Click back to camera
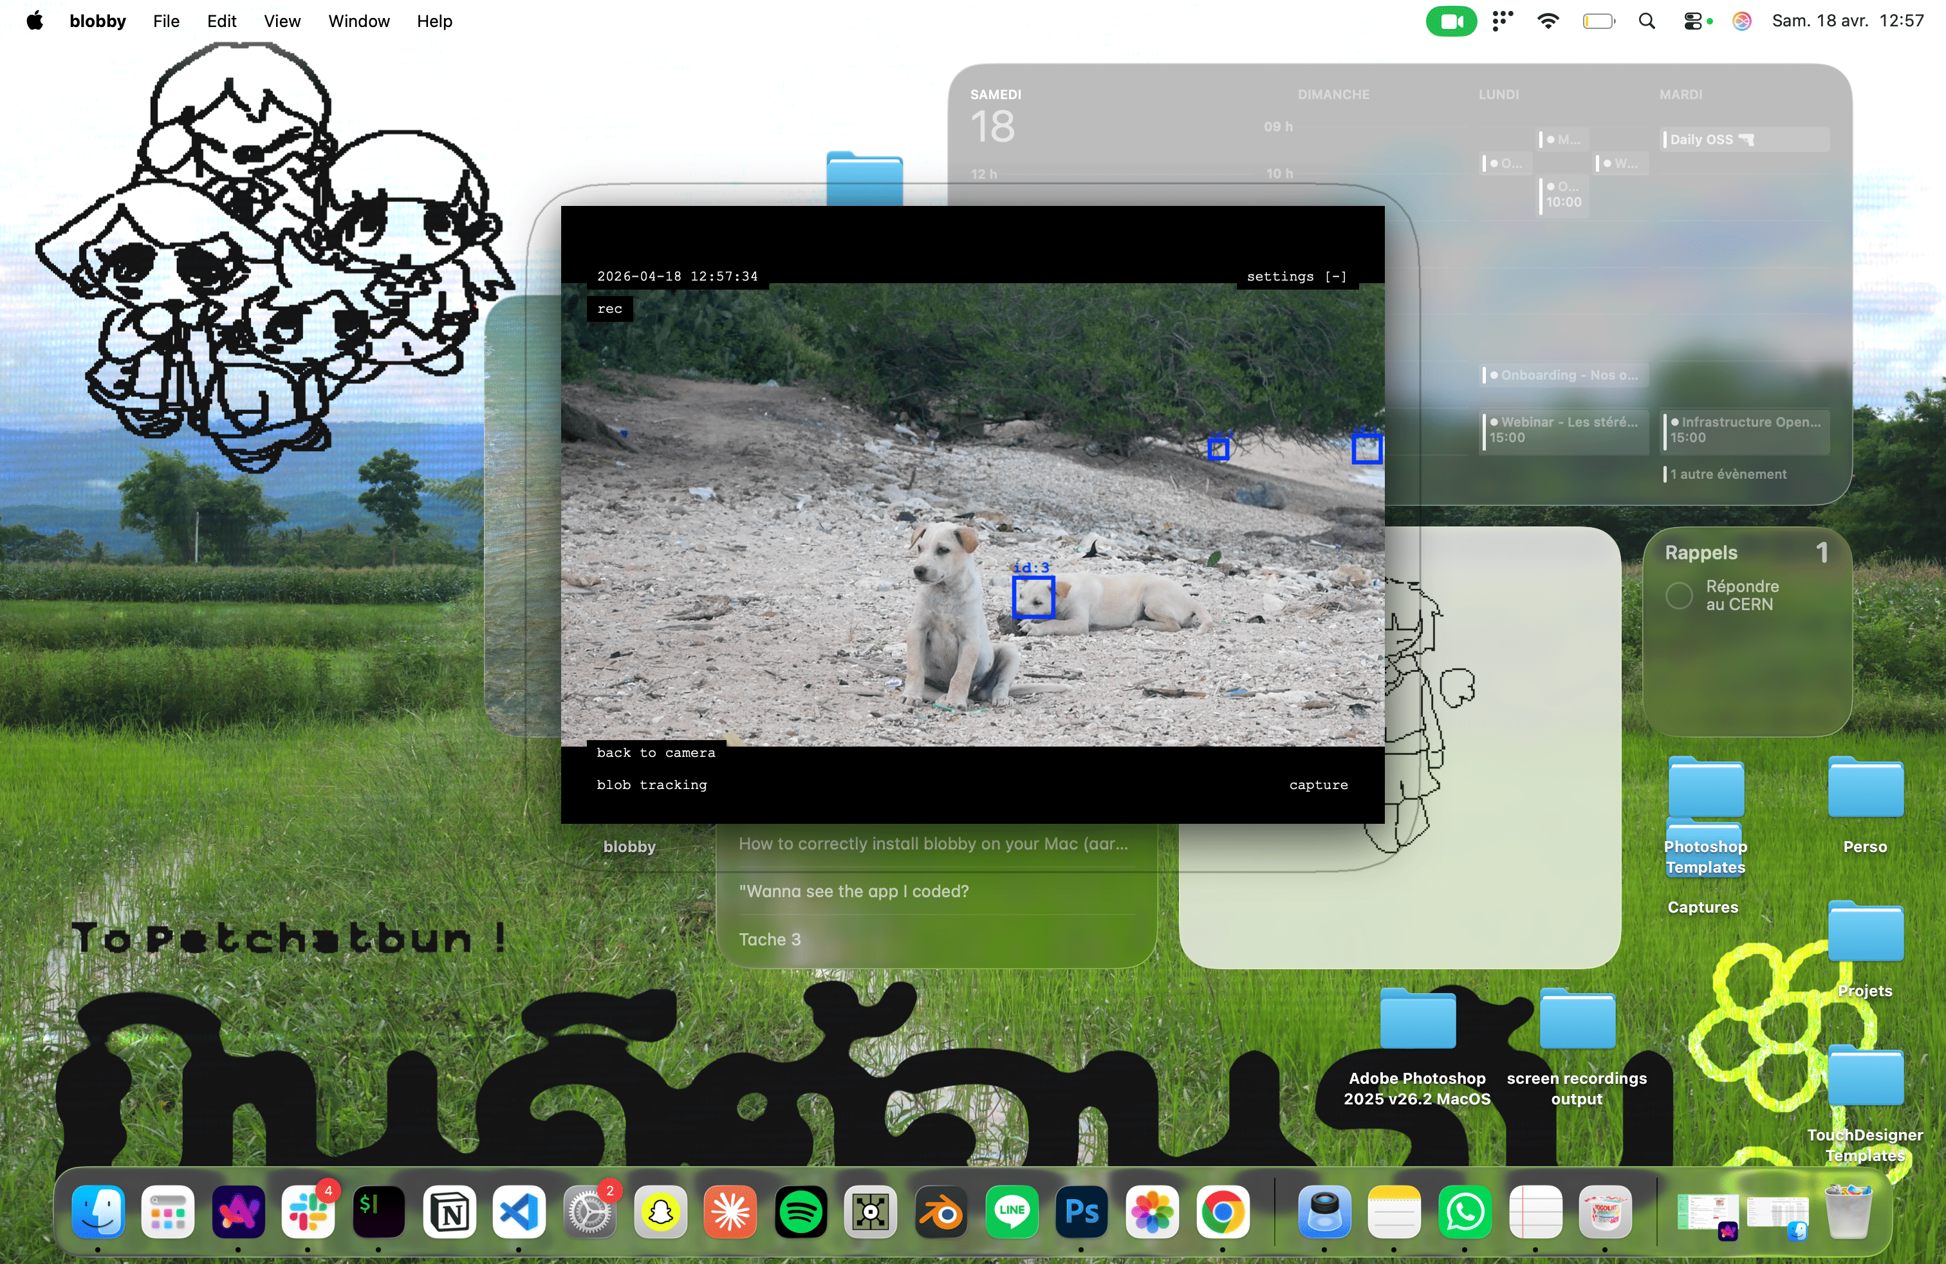The image size is (1946, 1264). pyautogui.click(x=656, y=753)
